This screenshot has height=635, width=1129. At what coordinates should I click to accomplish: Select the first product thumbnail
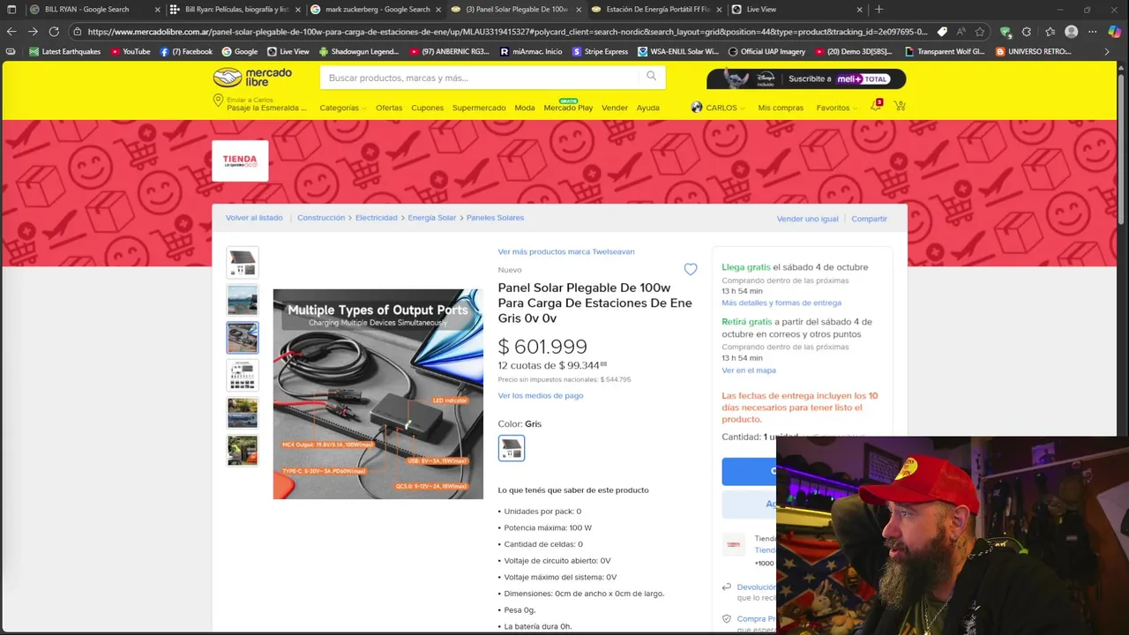click(x=243, y=263)
